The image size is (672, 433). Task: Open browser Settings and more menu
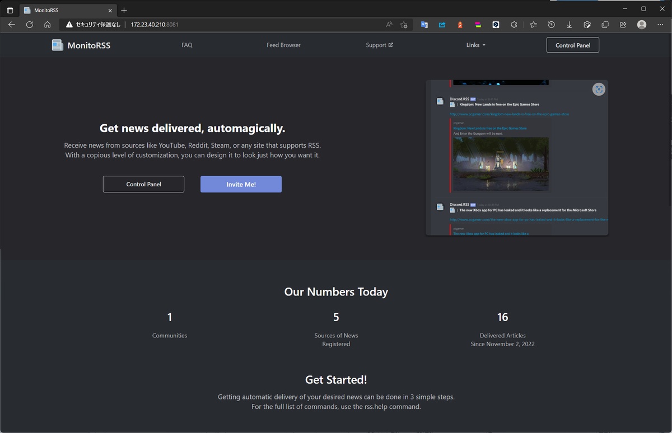pyautogui.click(x=660, y=25)
